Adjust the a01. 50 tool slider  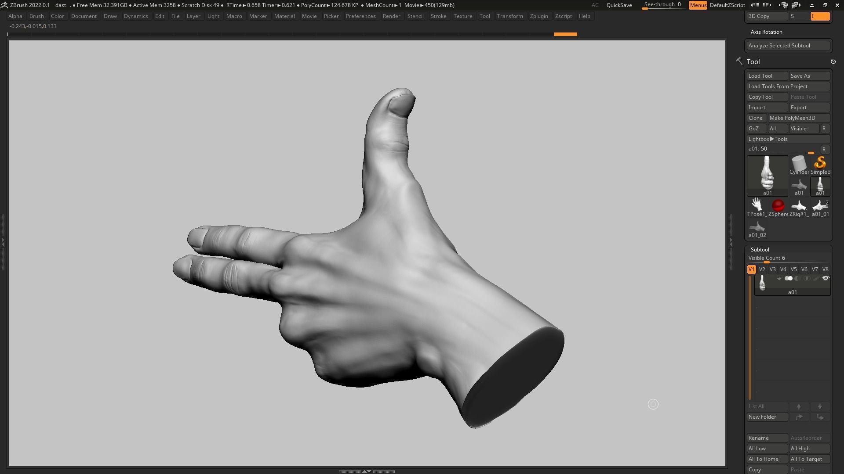782,150
